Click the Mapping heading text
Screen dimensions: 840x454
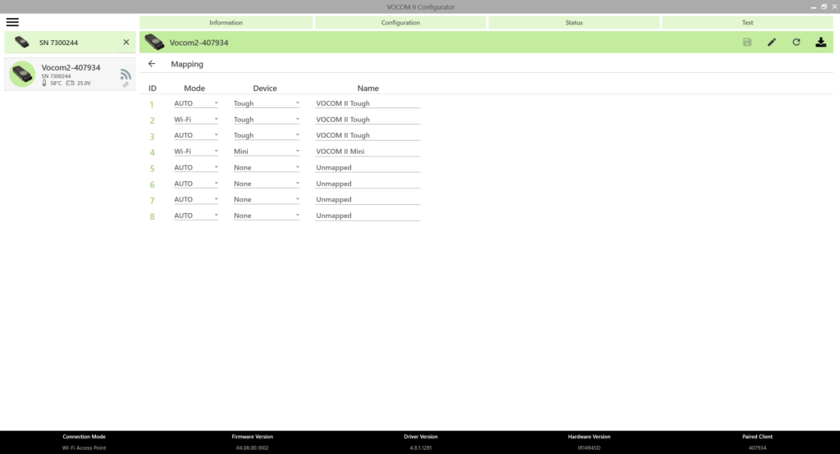tap(187, 64)
